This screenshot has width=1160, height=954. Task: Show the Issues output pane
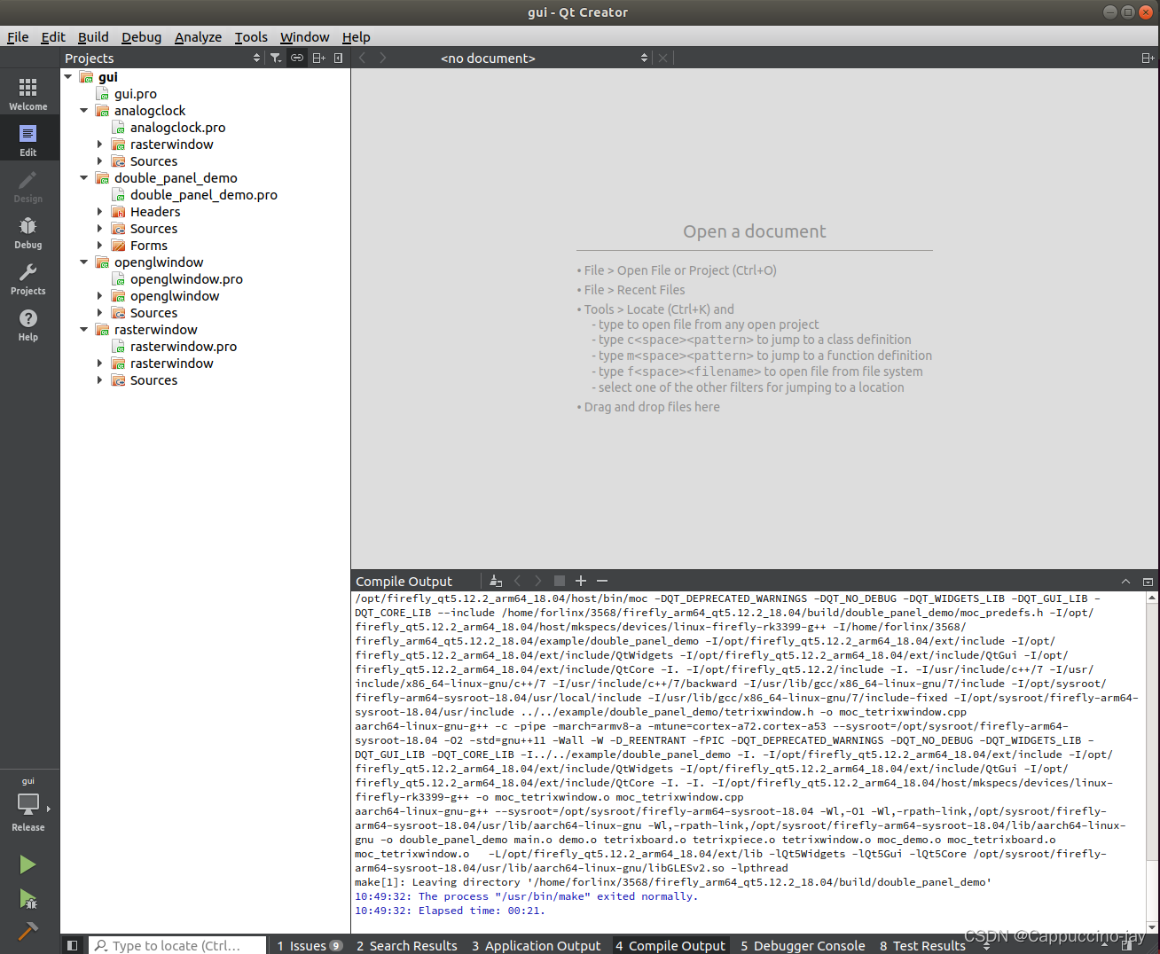309,945
